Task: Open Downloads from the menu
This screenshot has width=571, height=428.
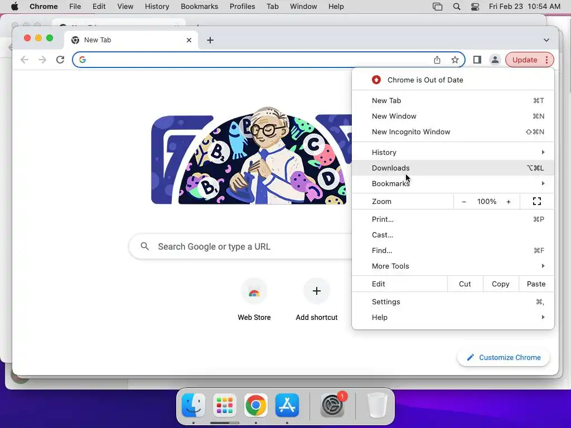Action: click(453, 168)
